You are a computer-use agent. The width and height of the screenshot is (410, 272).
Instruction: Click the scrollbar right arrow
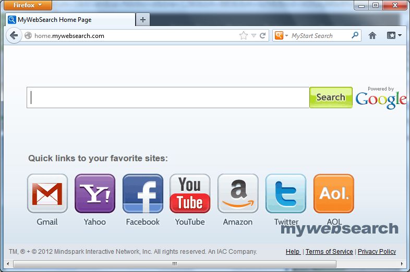[402, 264]
